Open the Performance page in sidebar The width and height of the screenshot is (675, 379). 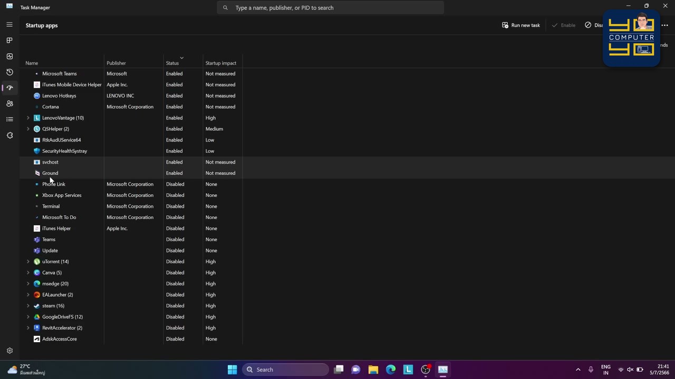click(x=9, y=56)
